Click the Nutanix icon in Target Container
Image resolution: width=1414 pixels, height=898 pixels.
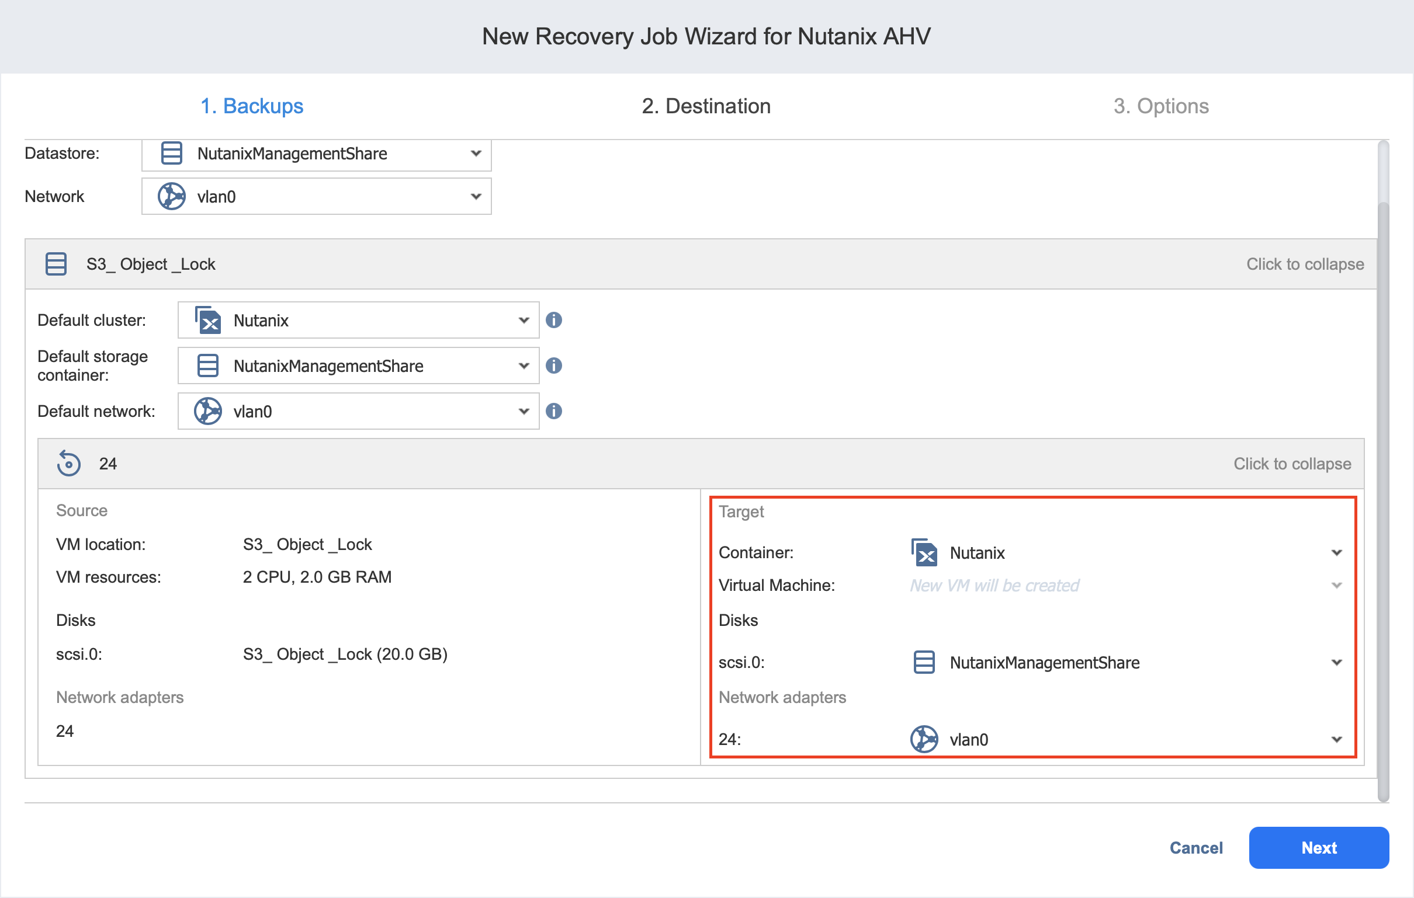[x=924, y=552]
